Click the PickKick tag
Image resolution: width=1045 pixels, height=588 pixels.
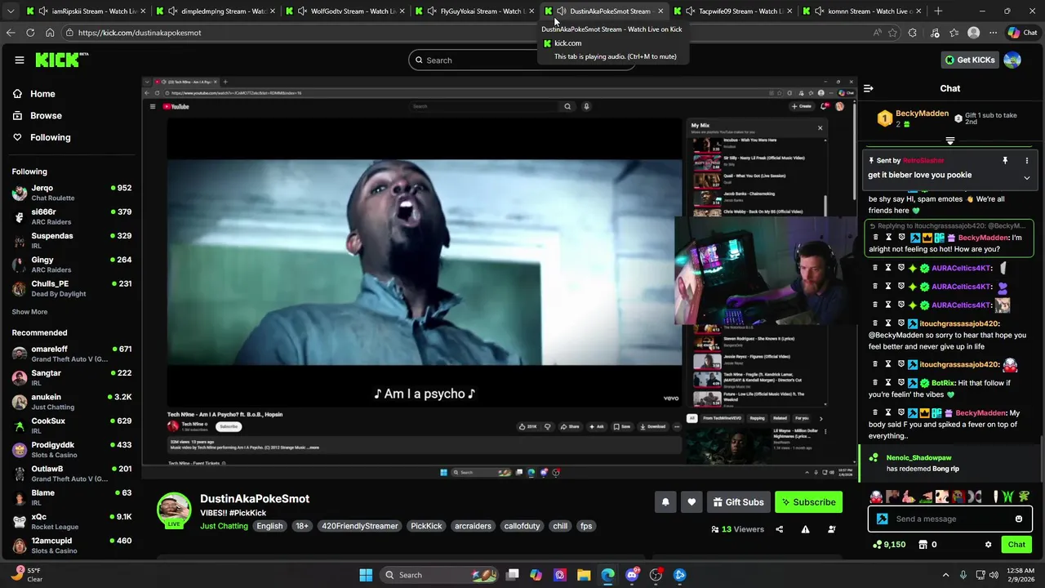[426, 526]
